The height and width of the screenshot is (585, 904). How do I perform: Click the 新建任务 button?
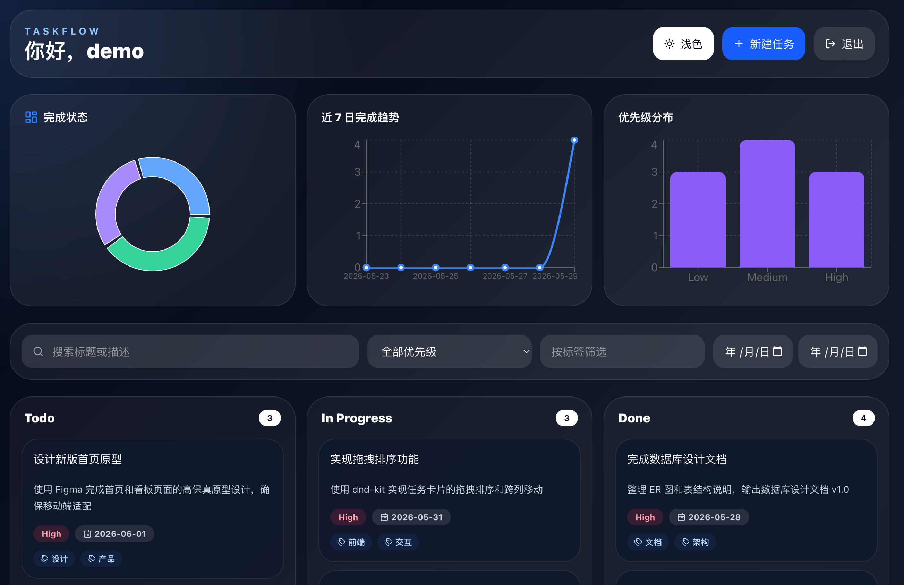point(764,44)
